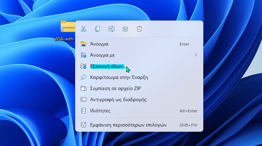Select Καρφίτσωμα στην Έναρξη
Viewport: 262px width, 146px height.
click(x=139, y=77)
